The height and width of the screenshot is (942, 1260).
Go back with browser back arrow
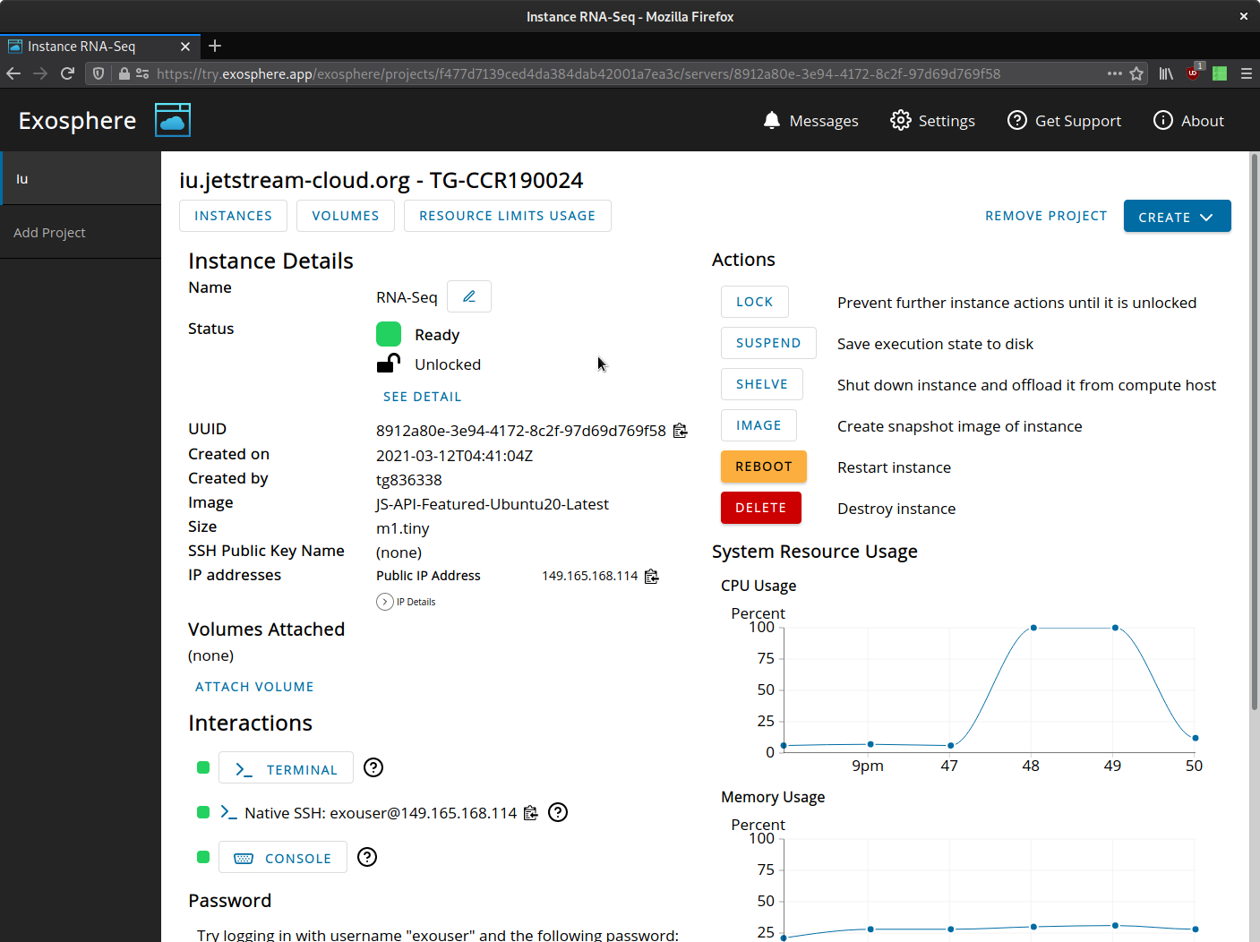coord(13,73)
